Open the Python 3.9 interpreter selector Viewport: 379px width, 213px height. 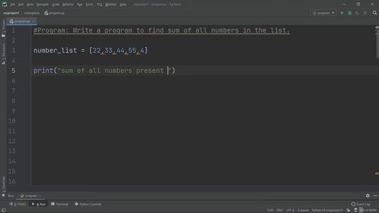(327, 211)
